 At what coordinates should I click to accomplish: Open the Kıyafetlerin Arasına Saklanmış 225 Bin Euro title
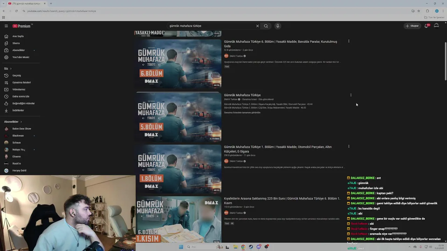point(282,200)
